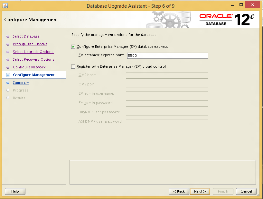The image size is (263, 199).
Task: Click the message area box at bottom
Action: click(x=163, y=172)
